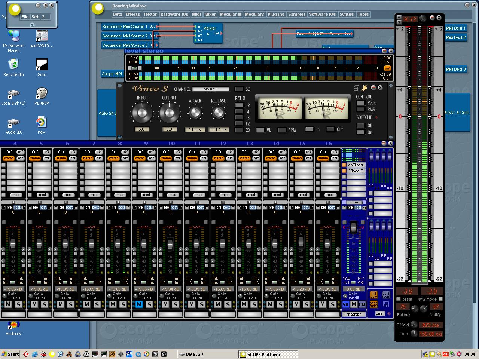The height and width of the screenshot is (359, 479).
Task: Click the omni button in mixer
Action: (x=380, y=313)
